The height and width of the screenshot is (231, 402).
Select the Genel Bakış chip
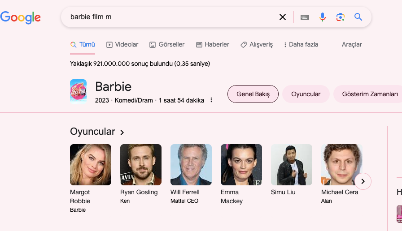click(x=253, y=94)
